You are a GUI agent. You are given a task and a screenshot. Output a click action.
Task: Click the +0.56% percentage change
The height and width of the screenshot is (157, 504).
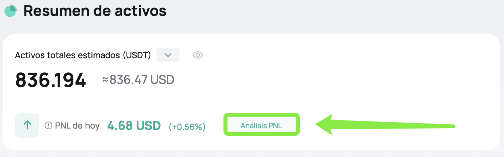[187, 127]
